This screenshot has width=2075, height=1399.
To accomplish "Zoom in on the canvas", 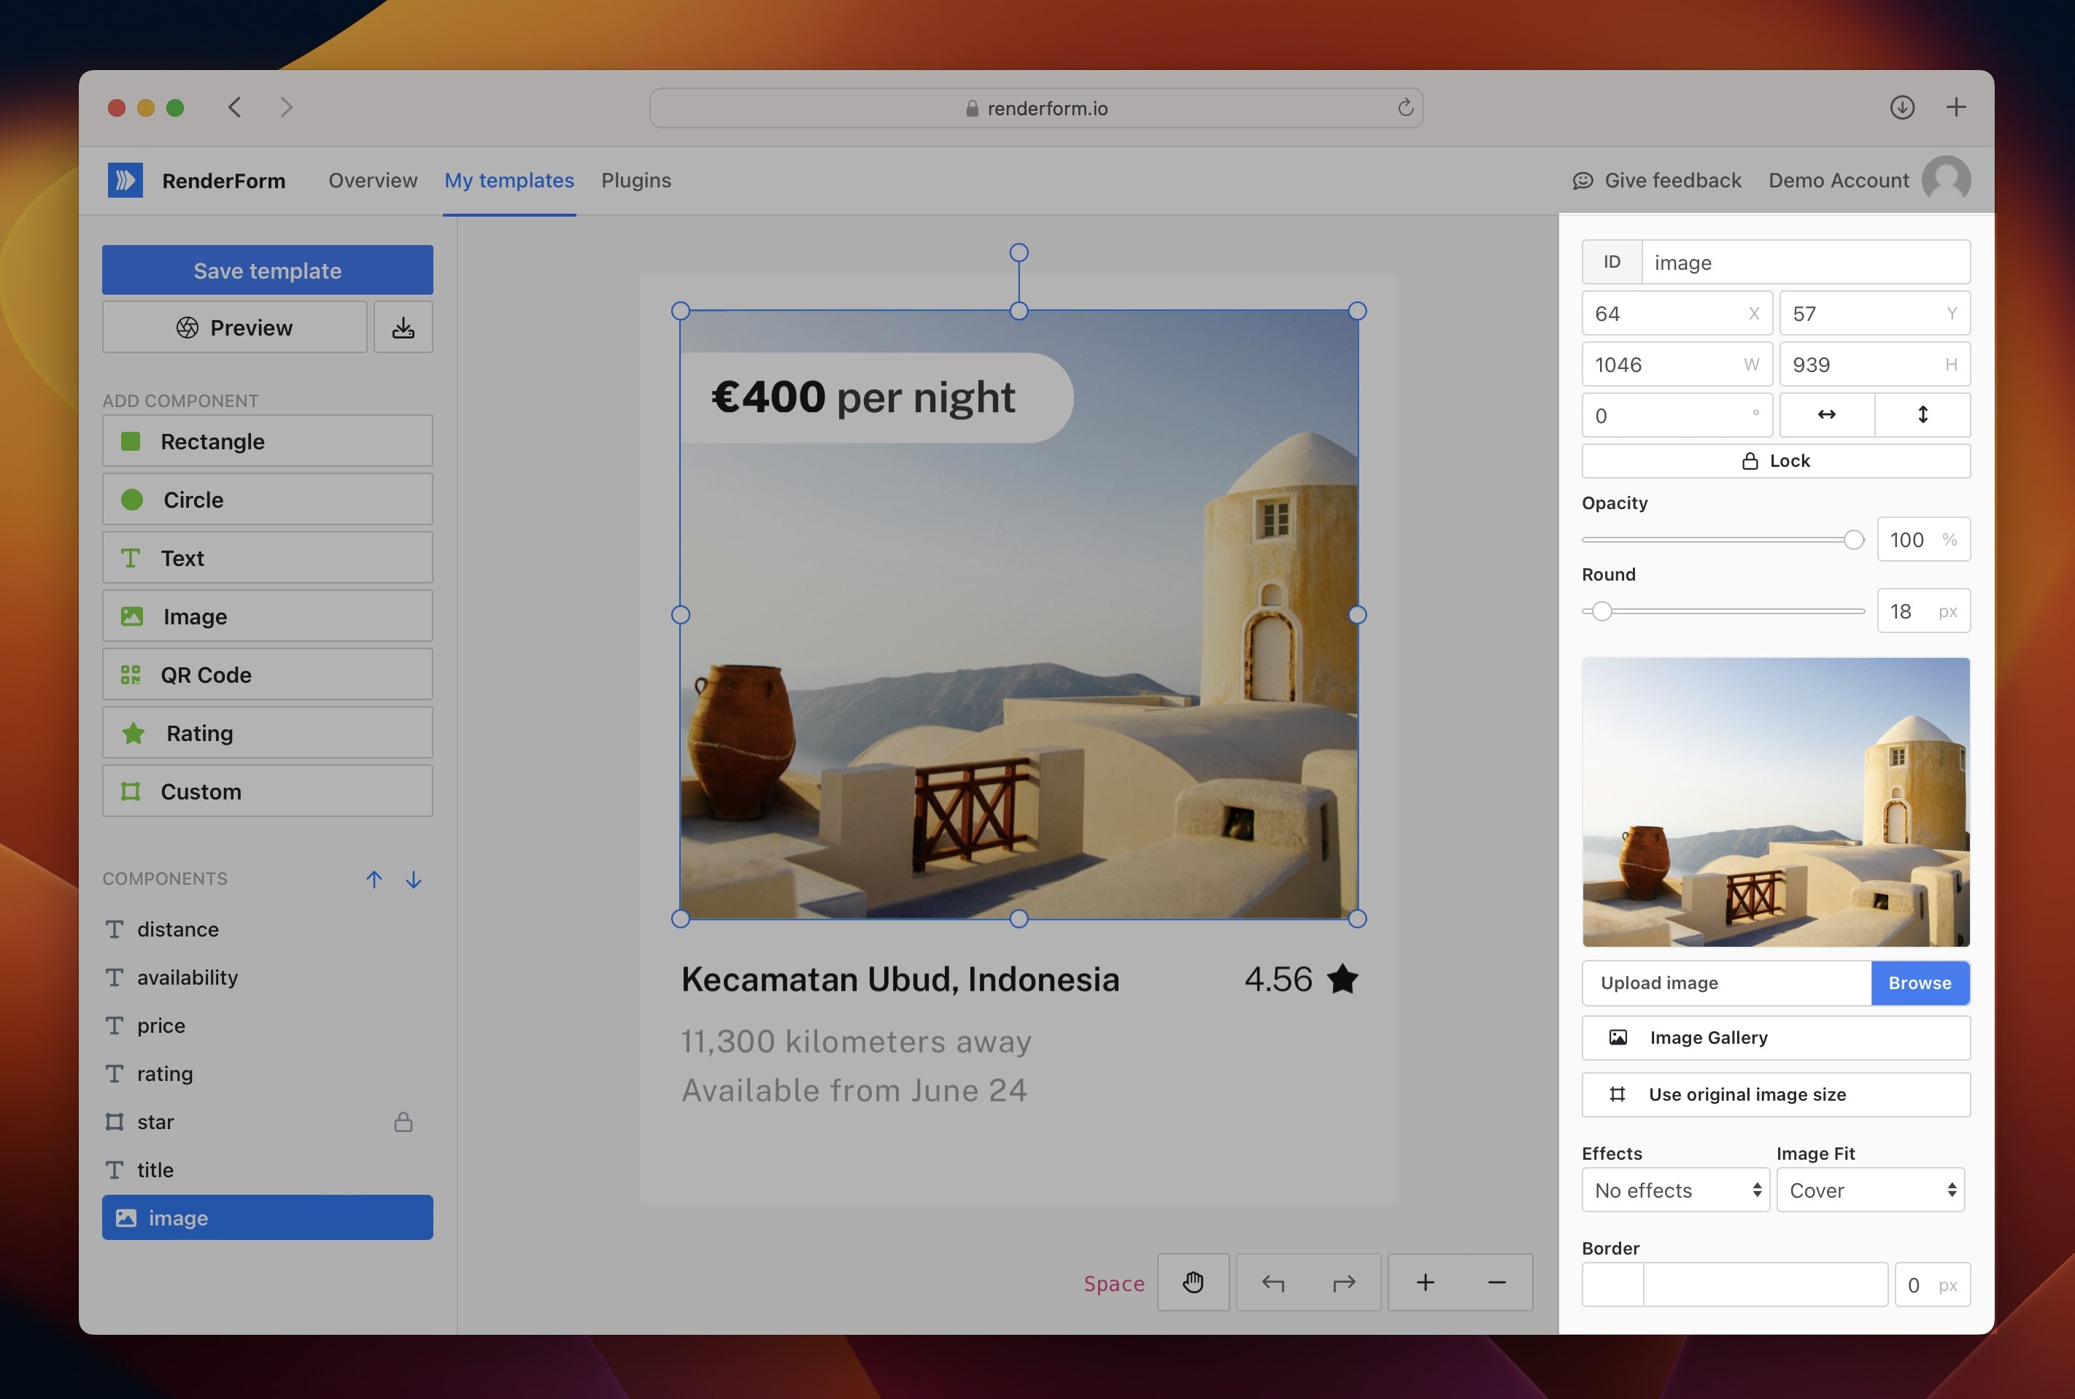I will [x=1425, y=1282].
